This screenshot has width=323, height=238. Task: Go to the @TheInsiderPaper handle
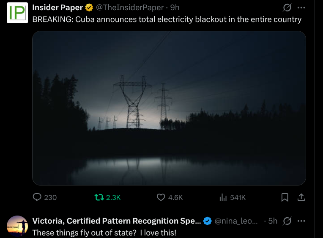129,8
